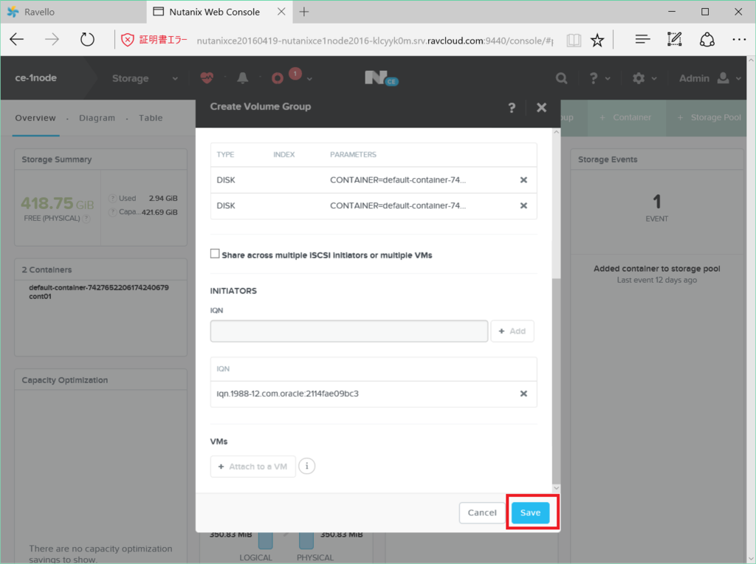Switch to the Ravello tab
The image size is (756, 564).
tap(73, 12)
